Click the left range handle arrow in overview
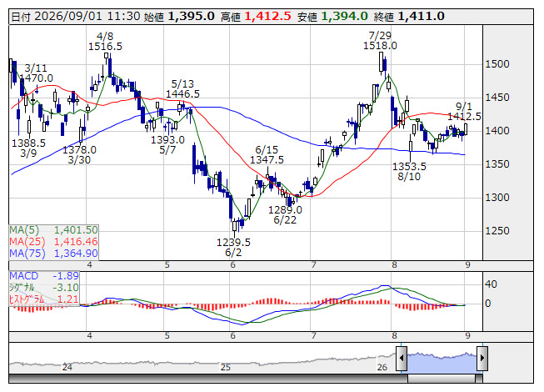The image size is (544, 392). (402, 358)
